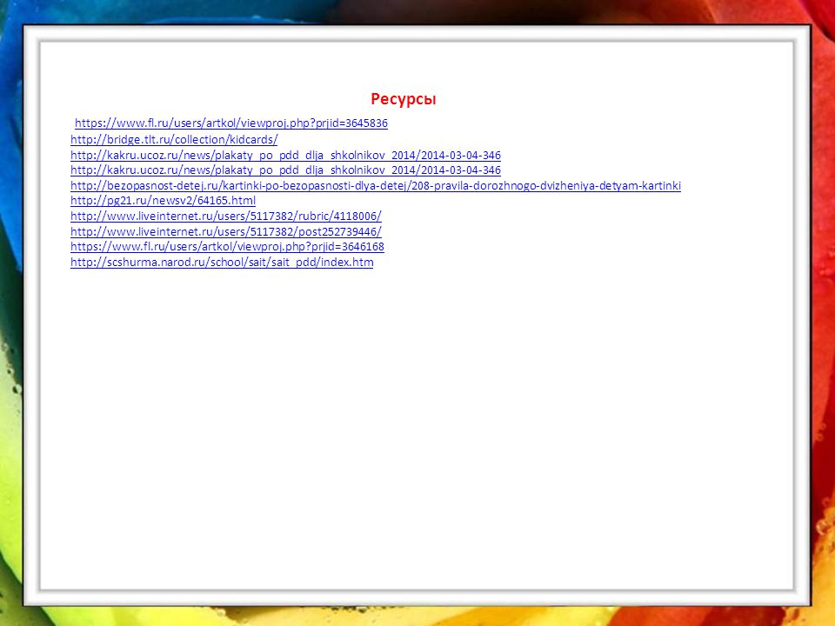Open the liveinternet.ru rubric/4118006 link
This screenshot has width=835, height=626.
(226, 216)
